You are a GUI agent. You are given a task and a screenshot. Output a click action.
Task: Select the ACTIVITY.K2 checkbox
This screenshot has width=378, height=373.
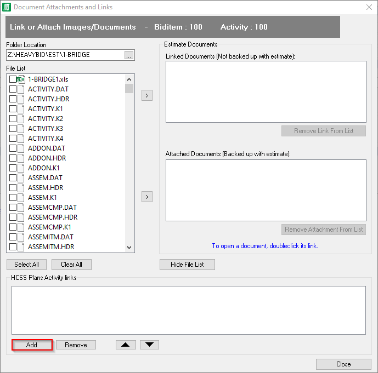point(13,119)
